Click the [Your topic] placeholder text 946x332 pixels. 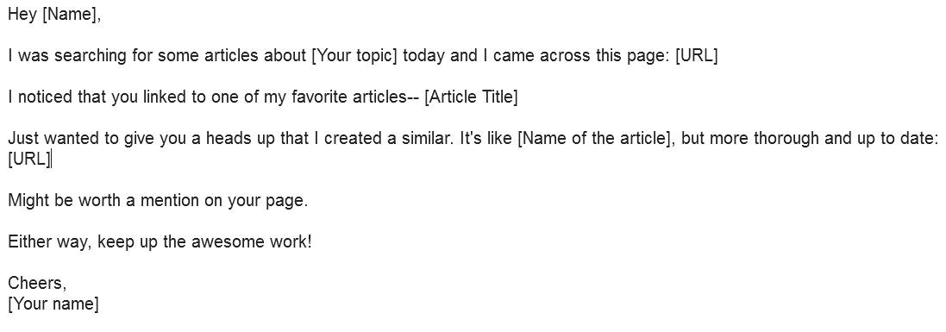354,56
